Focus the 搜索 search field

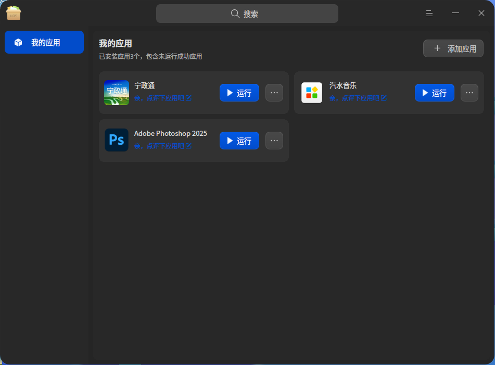click(247, 14)
